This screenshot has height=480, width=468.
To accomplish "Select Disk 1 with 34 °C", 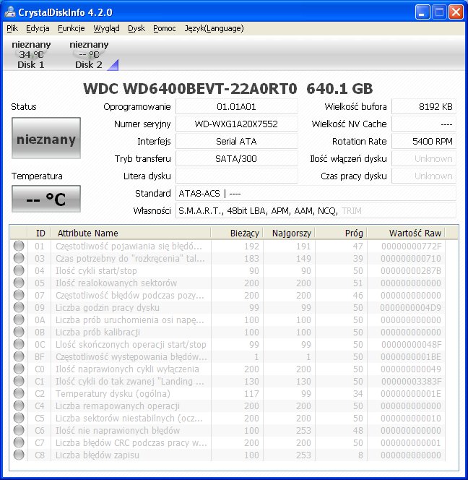I will coord(31,54).
